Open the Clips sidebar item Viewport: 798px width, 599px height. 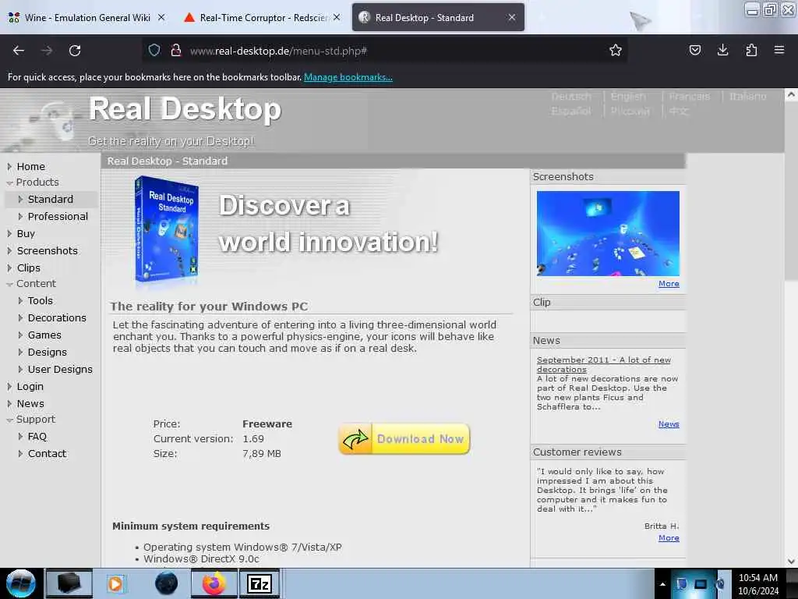(29, 268)
